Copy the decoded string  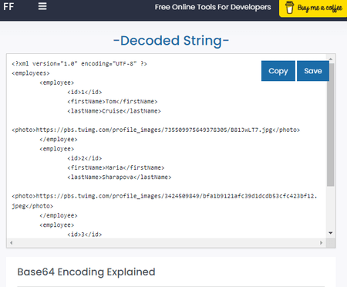(278, 71)
